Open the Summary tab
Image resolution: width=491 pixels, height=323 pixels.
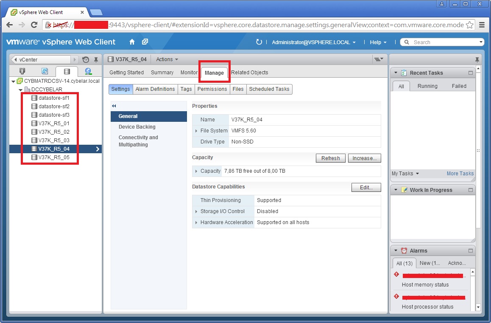click(x=162, y=73)
